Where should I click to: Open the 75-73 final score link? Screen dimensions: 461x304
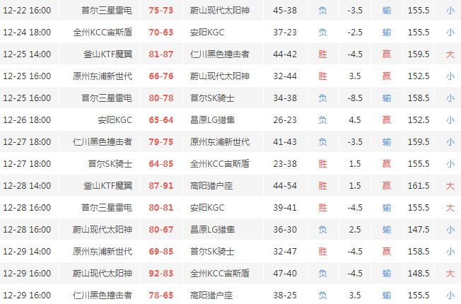coord(161,11)
